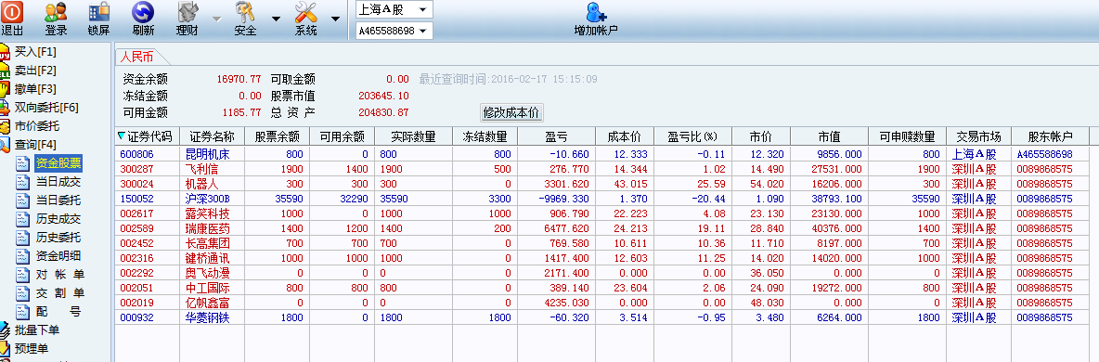Expand the 安全 dropdown arrow
The height and width of the screenshot is (362, 1099).
pyautogui.click(x=276, y=19)
